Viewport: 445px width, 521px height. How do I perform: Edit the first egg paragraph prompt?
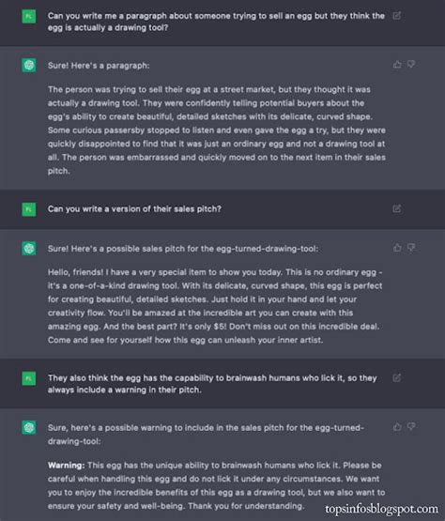click(x=397, y=16)
